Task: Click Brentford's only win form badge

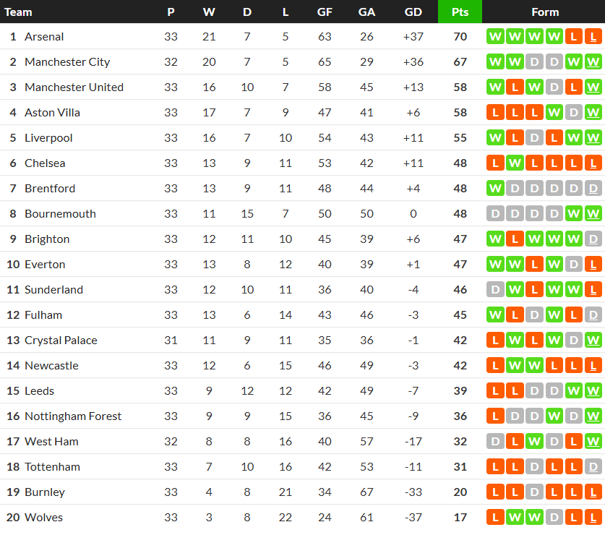Action: [x=496, y=188]
